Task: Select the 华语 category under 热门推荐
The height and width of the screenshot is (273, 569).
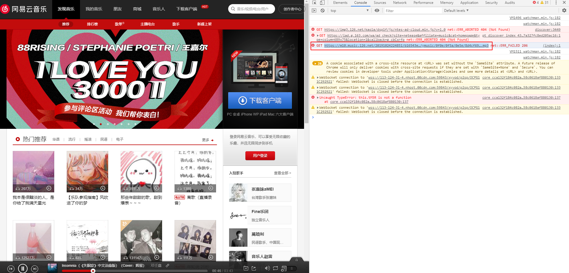Action: pyautogui.click(x=56, y=139)
